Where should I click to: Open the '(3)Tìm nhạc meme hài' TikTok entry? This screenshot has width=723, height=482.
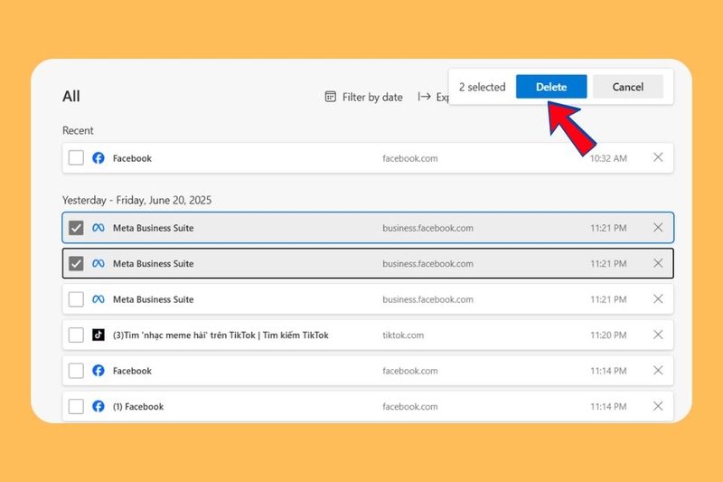pyautogui.click(x=221, y=336)
